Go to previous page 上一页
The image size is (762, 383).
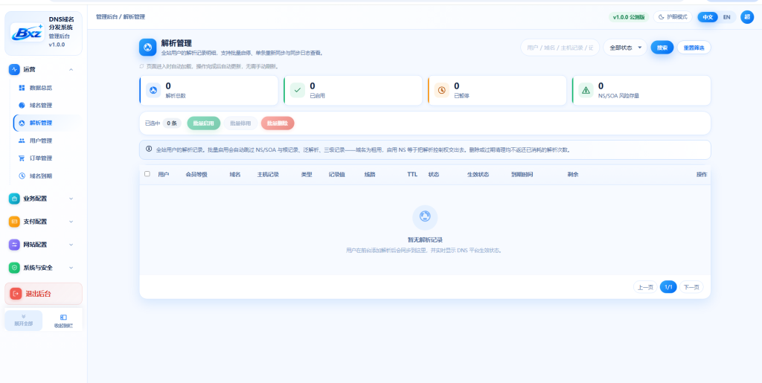click(645, 287)
